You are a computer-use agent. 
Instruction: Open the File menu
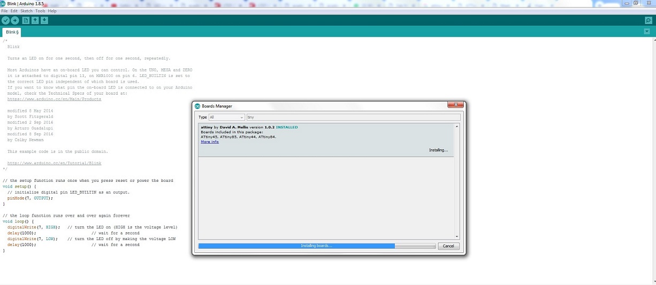click(4, 11)
